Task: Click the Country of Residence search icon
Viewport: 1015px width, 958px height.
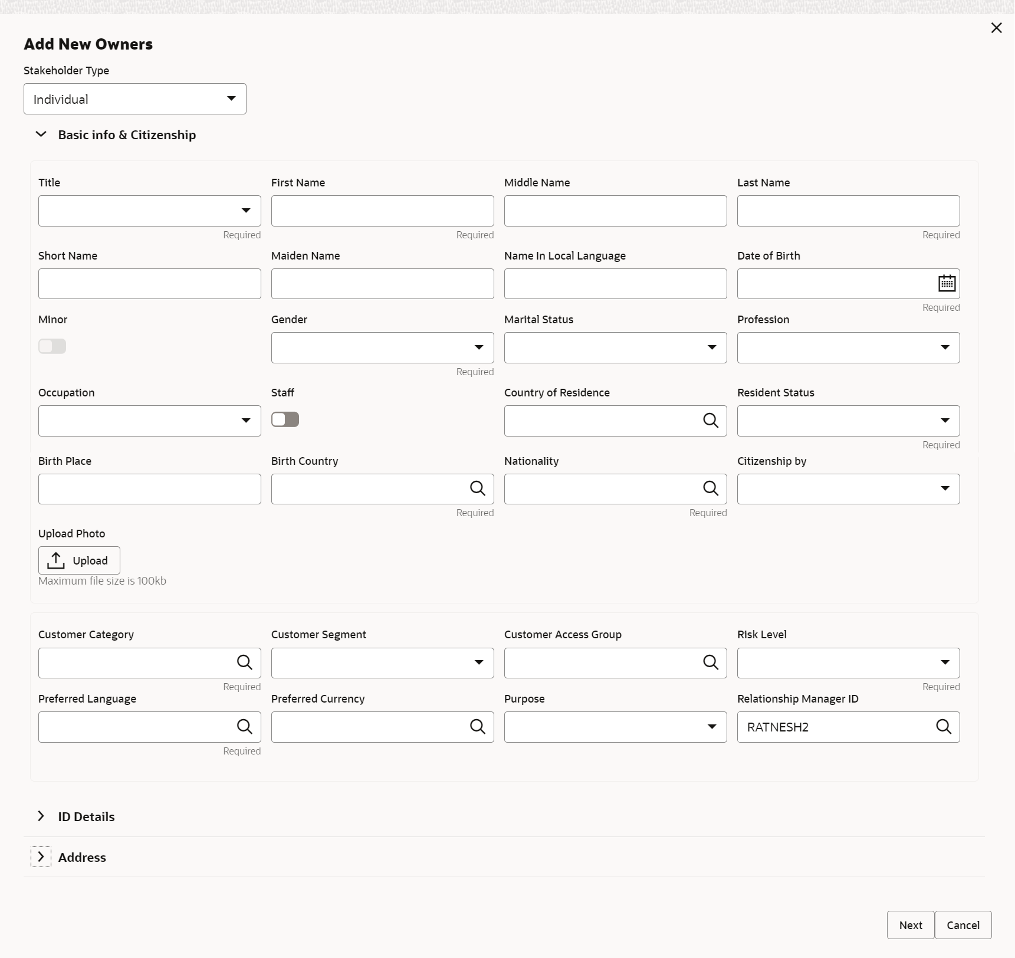Action: 711,421
